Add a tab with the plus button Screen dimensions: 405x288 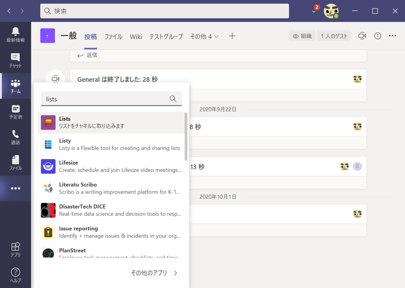pyautogui.click(x=232, y=36)
